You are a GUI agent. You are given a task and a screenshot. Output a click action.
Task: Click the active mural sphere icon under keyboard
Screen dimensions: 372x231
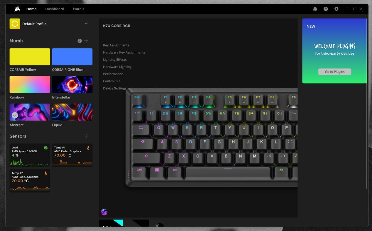pos(104,212)
